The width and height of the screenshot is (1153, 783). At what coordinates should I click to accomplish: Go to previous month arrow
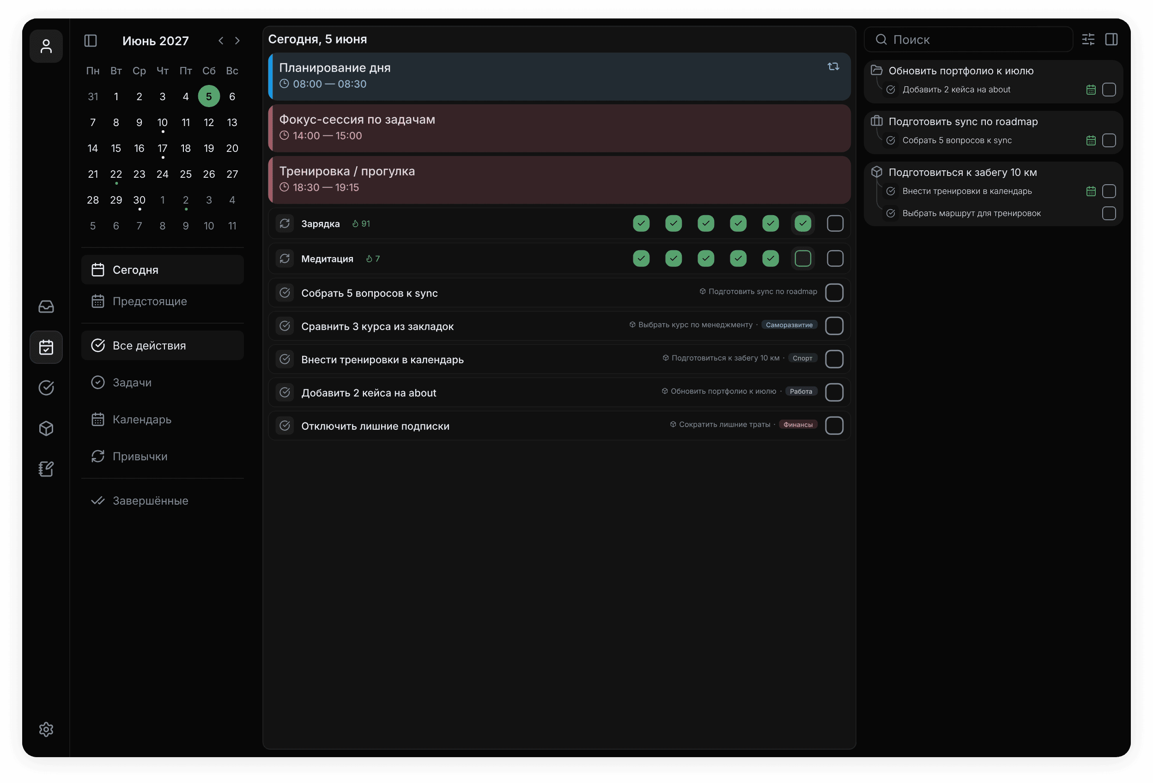pyautogui.click(x=221, y=41)
